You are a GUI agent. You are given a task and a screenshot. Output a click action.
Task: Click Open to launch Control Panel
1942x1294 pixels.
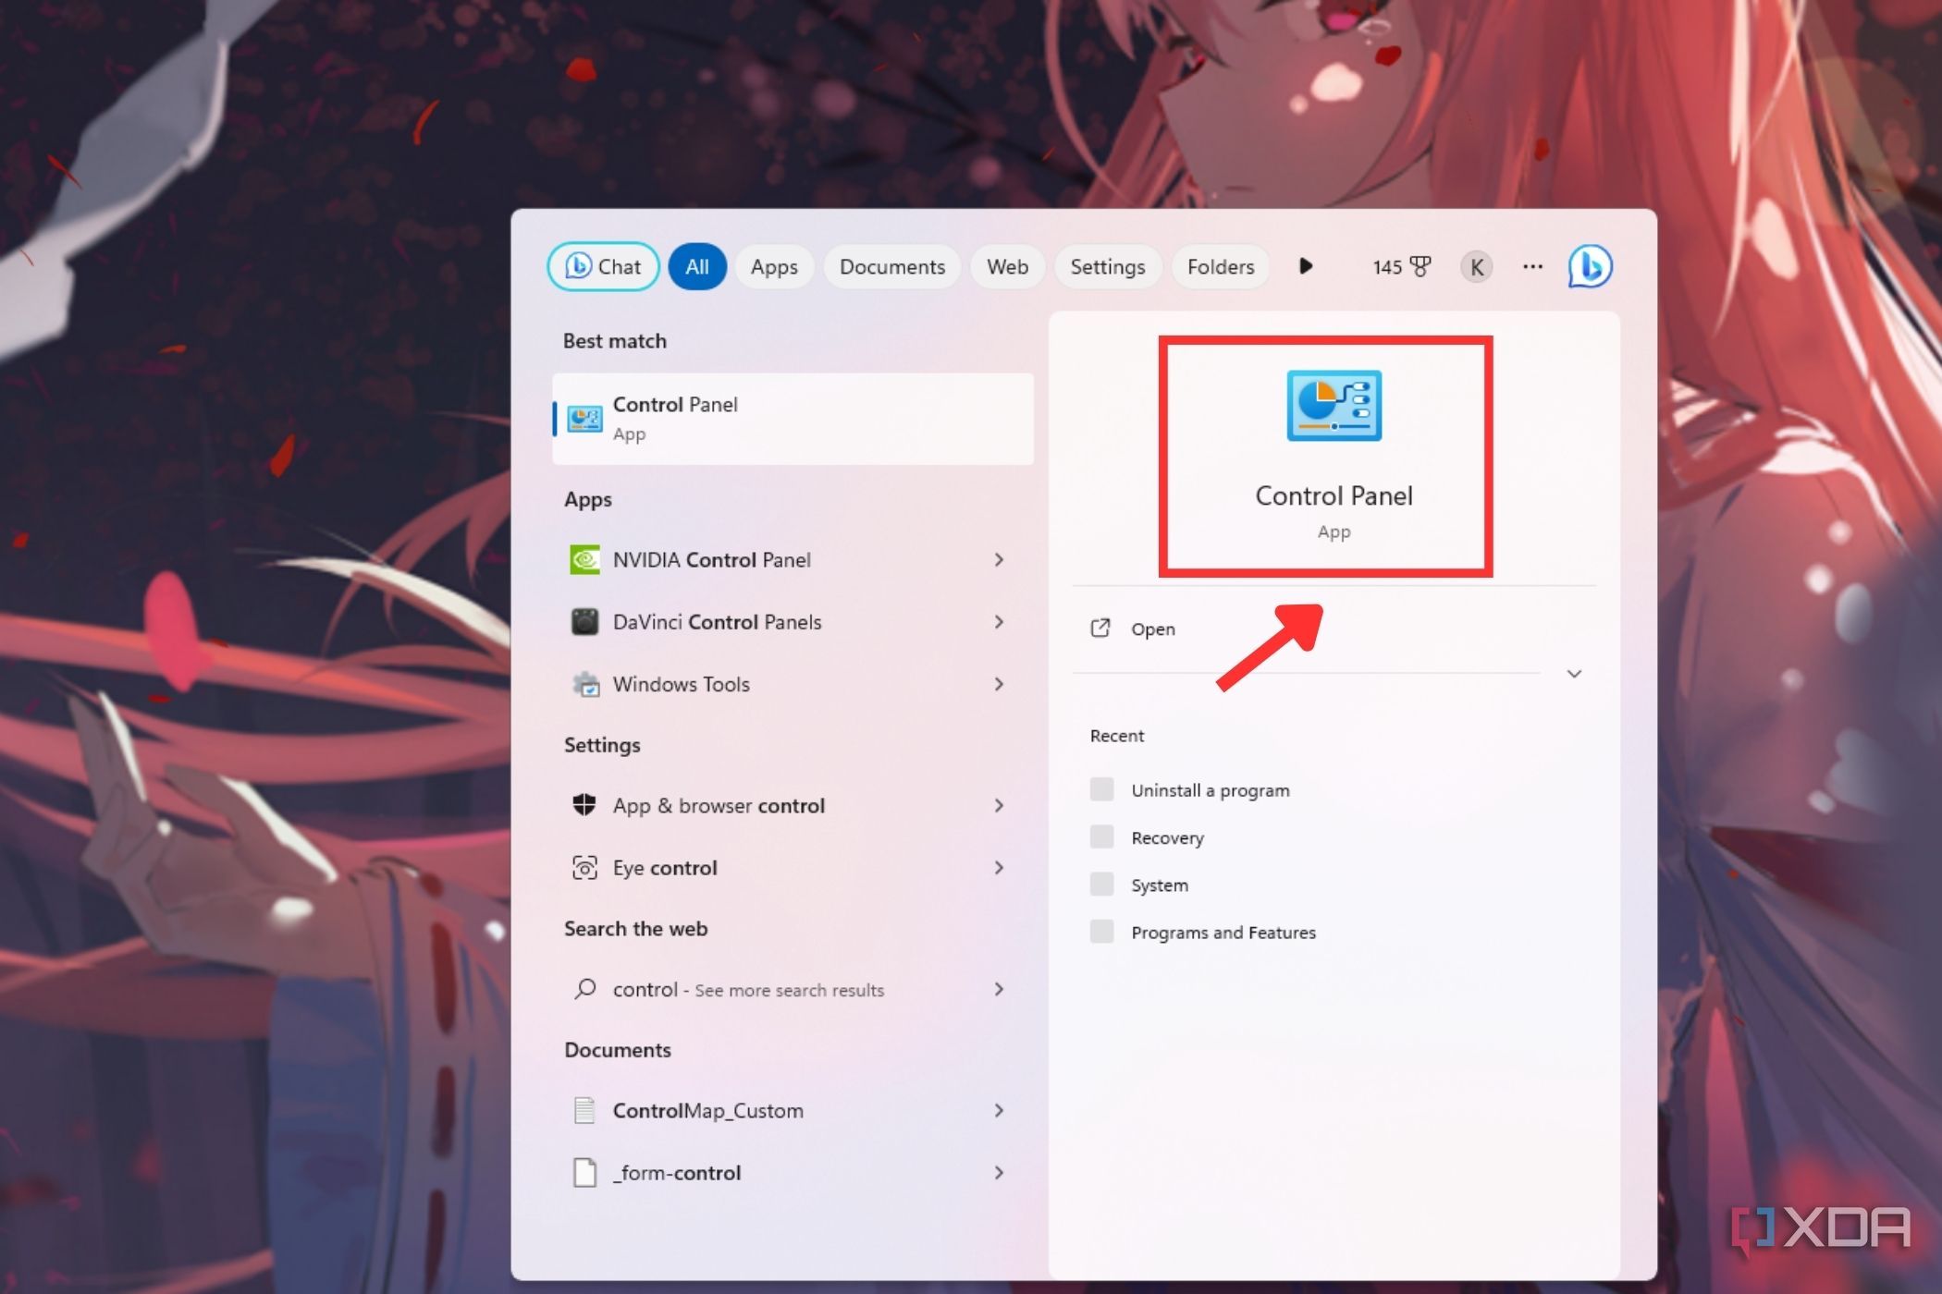(1152, 629)
